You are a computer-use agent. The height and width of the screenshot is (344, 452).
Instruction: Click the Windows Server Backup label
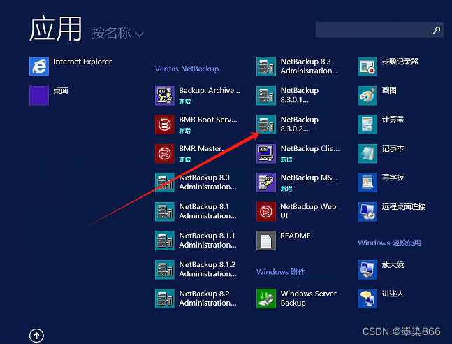(309, 298)
